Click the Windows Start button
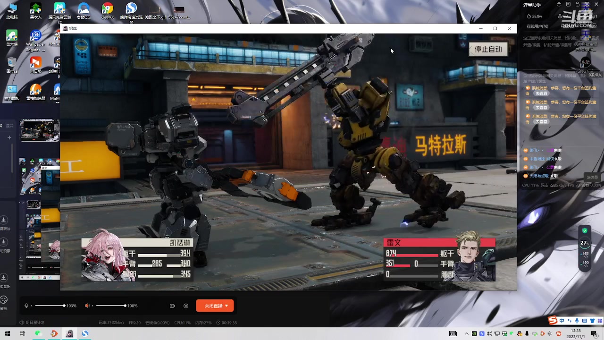Viewport: 604px width, 340px height. tap(8, 334)
